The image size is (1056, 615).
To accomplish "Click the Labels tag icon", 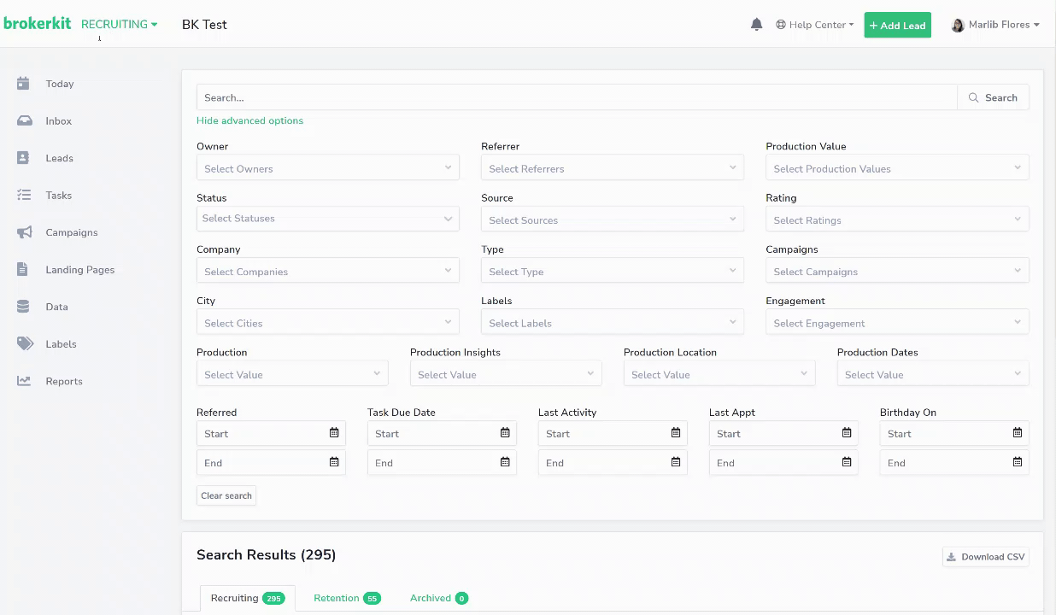I will 24,344.
